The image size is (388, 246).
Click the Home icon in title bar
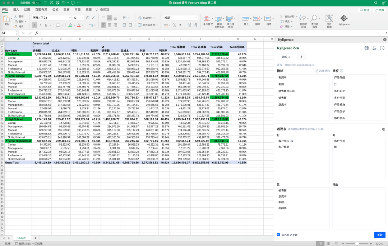pyautogui.click(x=45, y=3)
